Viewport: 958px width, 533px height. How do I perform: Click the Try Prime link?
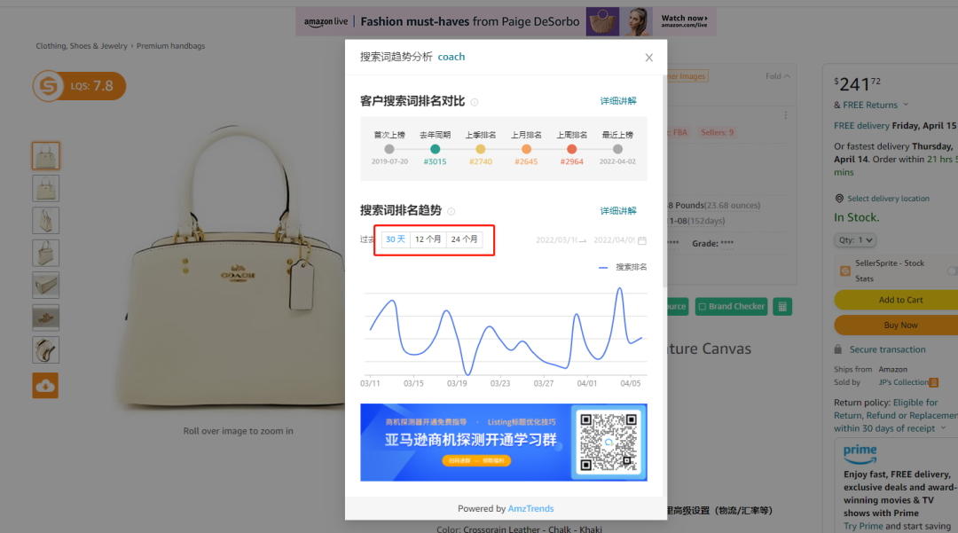pyautogui.click(x=863, y=526)
